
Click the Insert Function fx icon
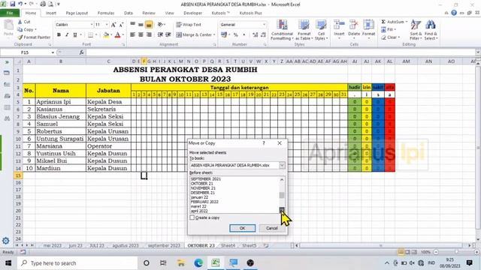(x=81, y=52)
